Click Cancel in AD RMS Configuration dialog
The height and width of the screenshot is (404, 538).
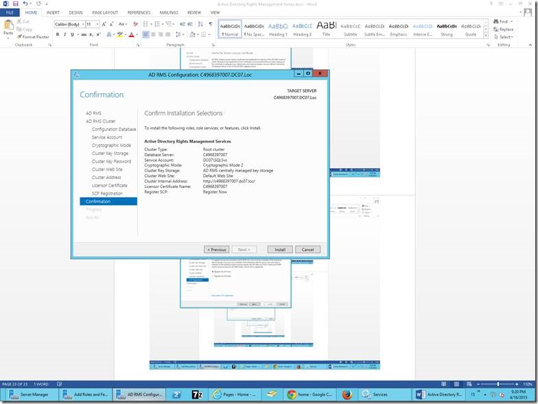(x=307, y=250)
